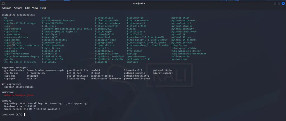
Task: Click the libpostal-data package name
Action: (x=105, y=46)
